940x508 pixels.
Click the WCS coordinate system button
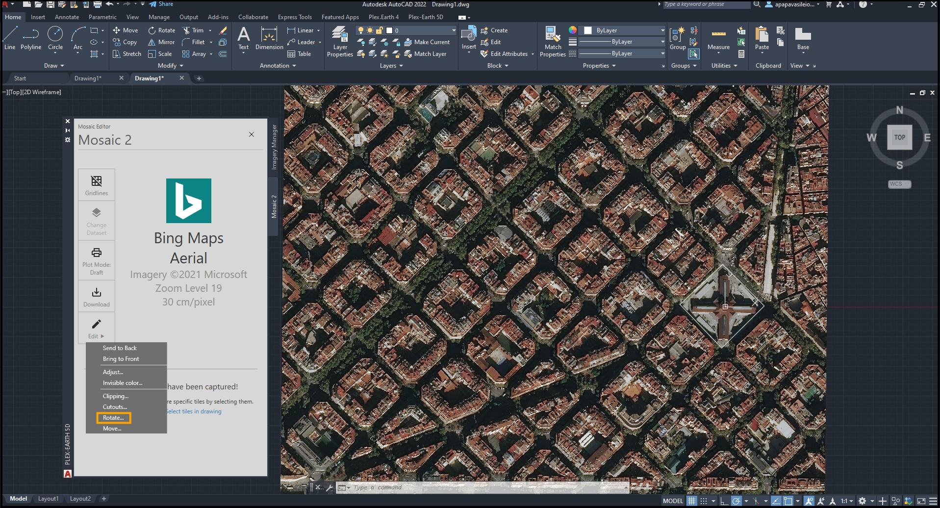click(x=900, y=184)
